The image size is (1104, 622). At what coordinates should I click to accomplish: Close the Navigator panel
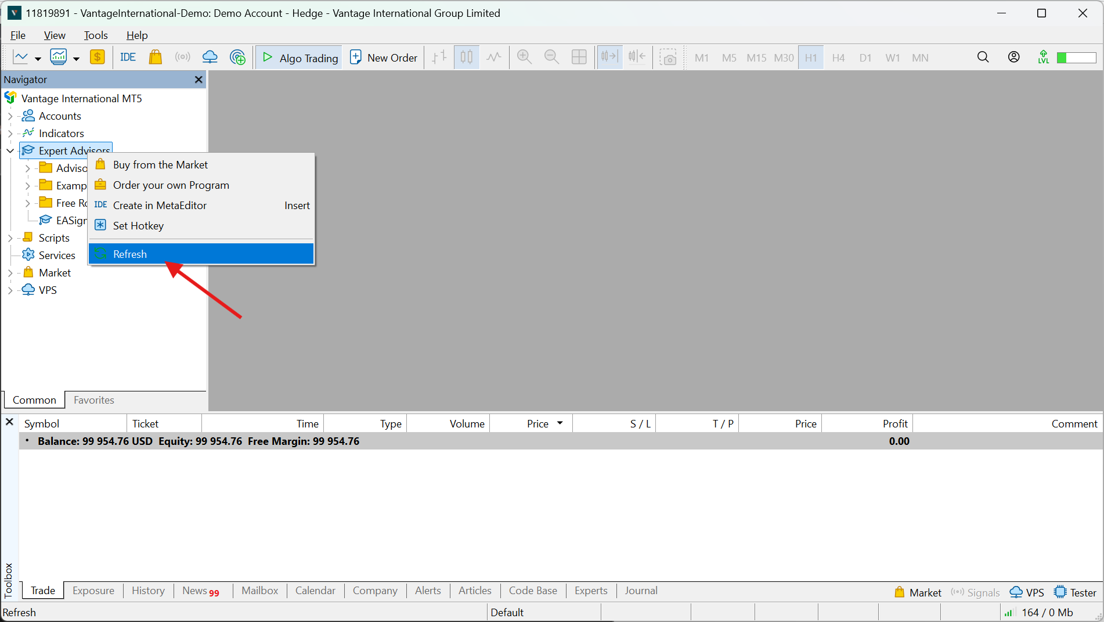click(199, 80)
